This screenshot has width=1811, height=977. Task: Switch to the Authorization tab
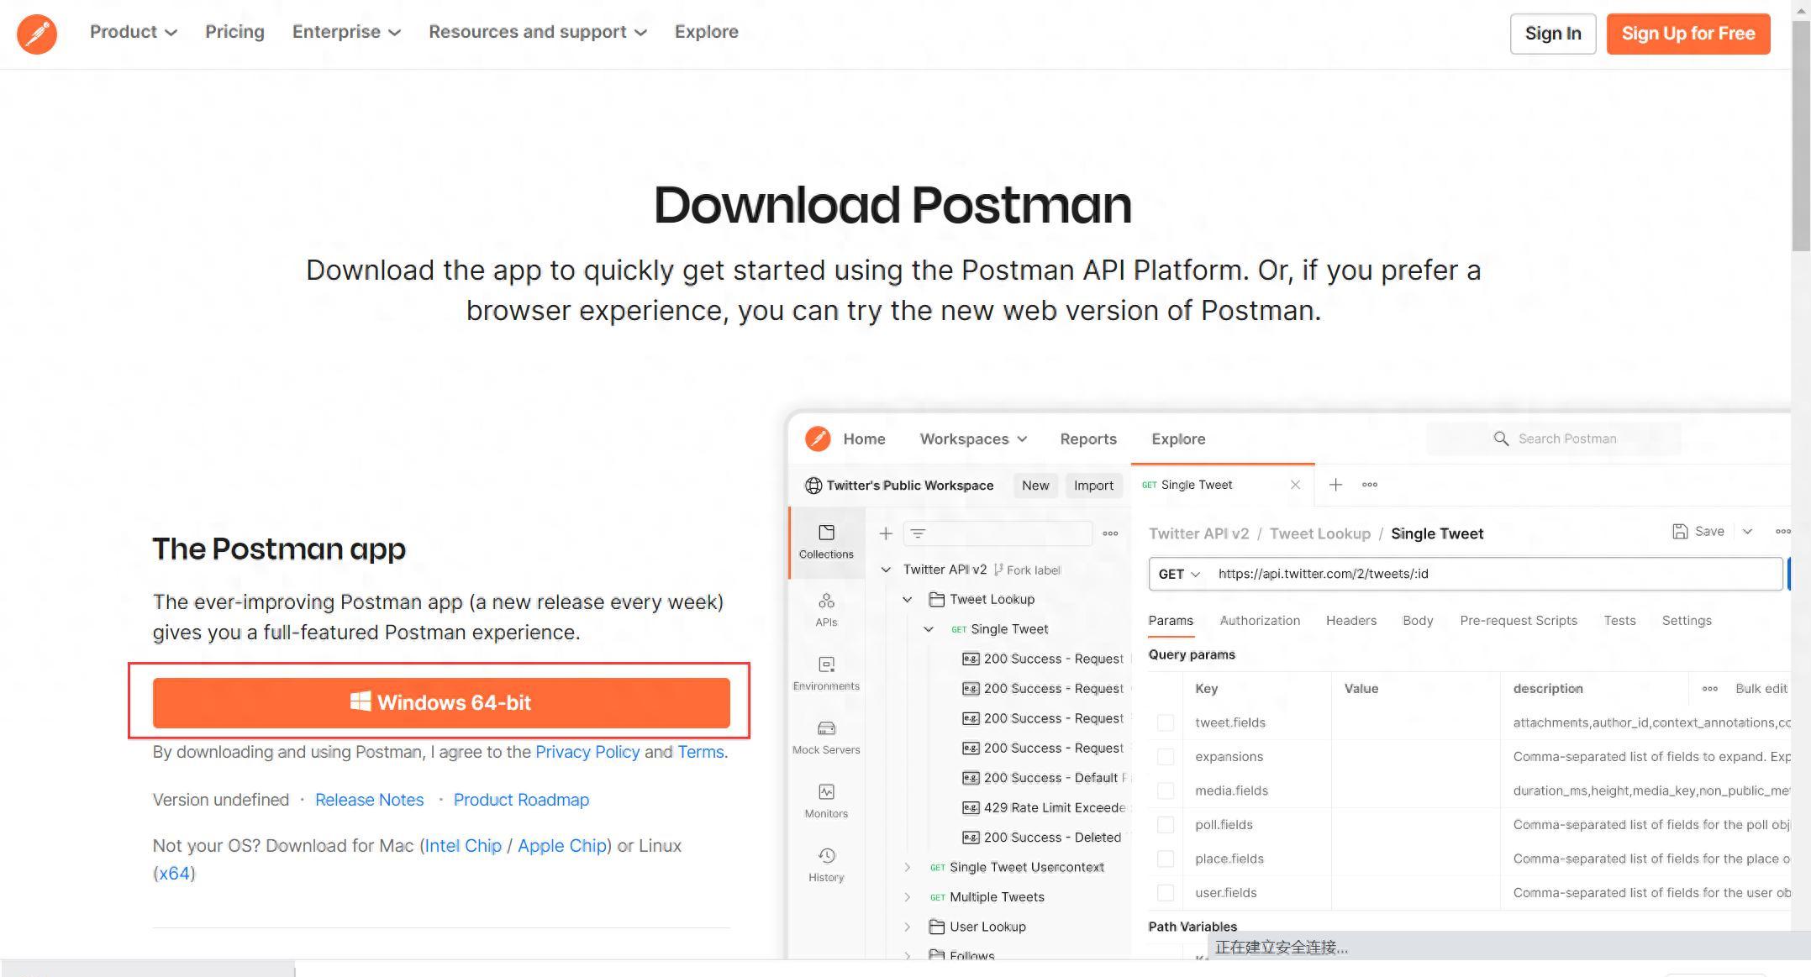tap(1260, 621)
